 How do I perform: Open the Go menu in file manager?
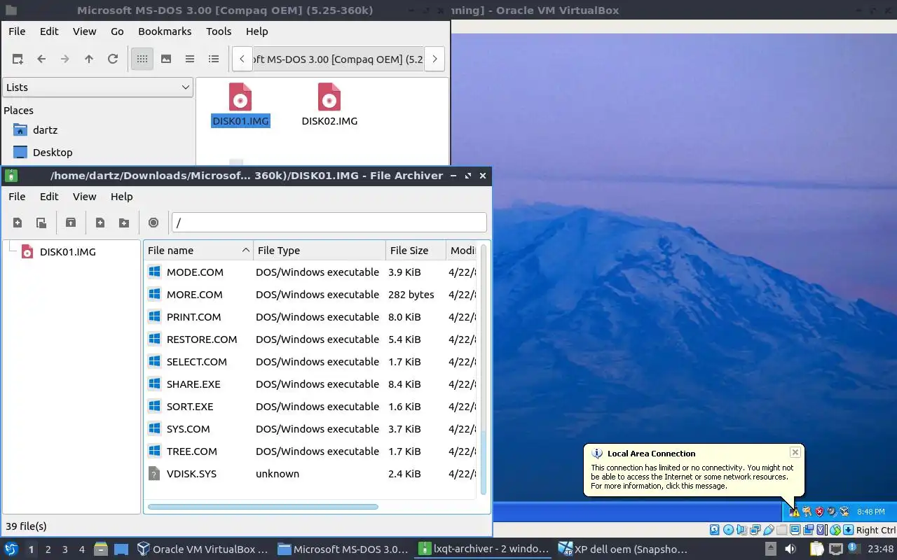click(117, 31)
